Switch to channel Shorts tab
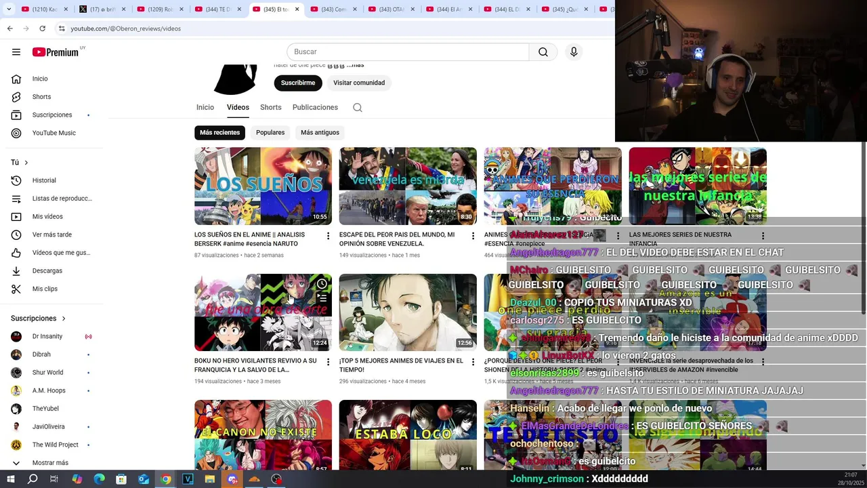Screen dimensions: 867x488 270,107
